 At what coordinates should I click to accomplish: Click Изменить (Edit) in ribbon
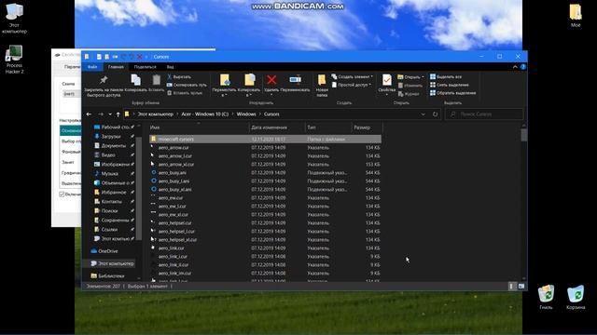pos(410,86)
